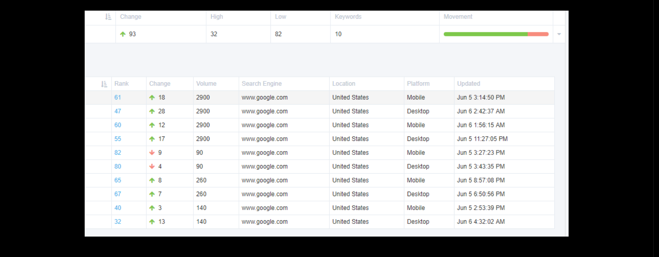Click the up arrow beside change 13
Viewport: 659px width, 257px height.
[152, 222]
